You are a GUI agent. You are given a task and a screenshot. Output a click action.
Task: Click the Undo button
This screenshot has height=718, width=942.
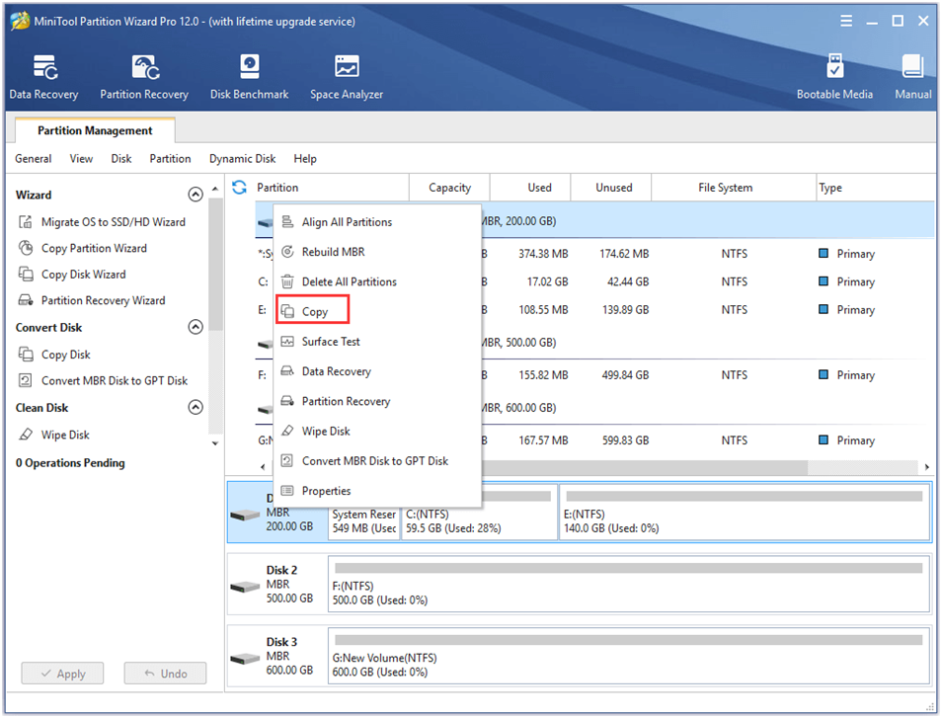(x=165, y=674)
